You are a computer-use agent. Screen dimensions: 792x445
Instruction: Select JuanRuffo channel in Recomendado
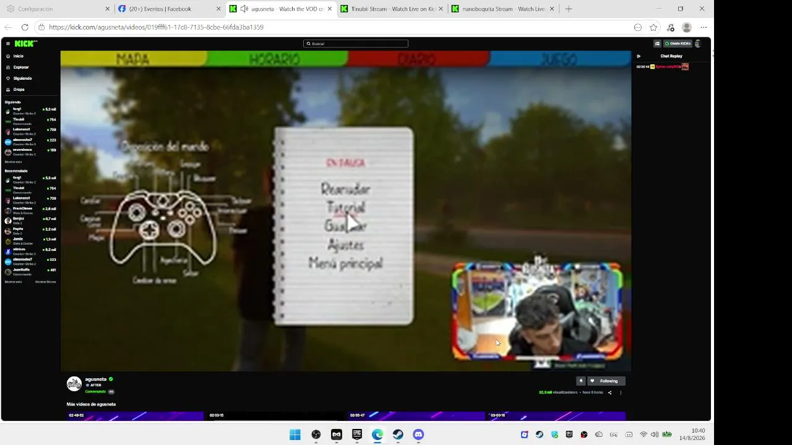pyautogui.click(x=30, y=271)
